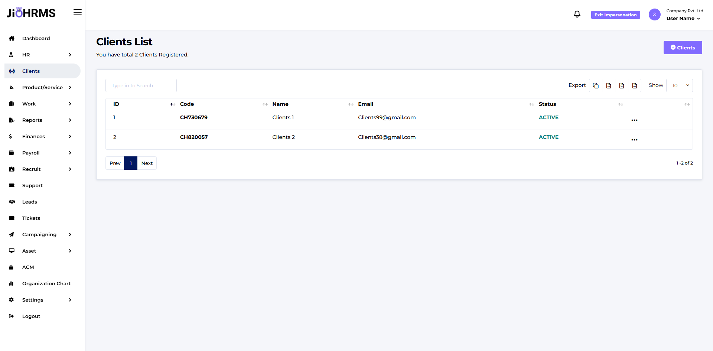This screenshot has height=351, width=713.
Task: Open Organization Chart from the sidebar
Action: coord(46,283)
